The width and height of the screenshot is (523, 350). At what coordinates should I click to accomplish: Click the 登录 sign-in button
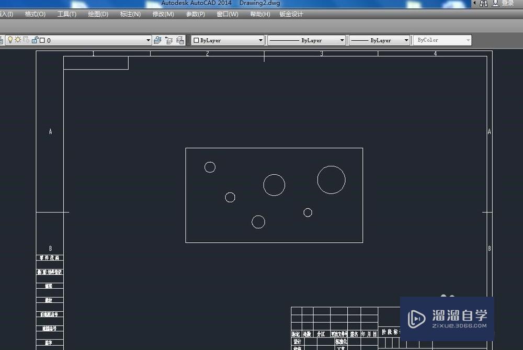coord(508,3)
